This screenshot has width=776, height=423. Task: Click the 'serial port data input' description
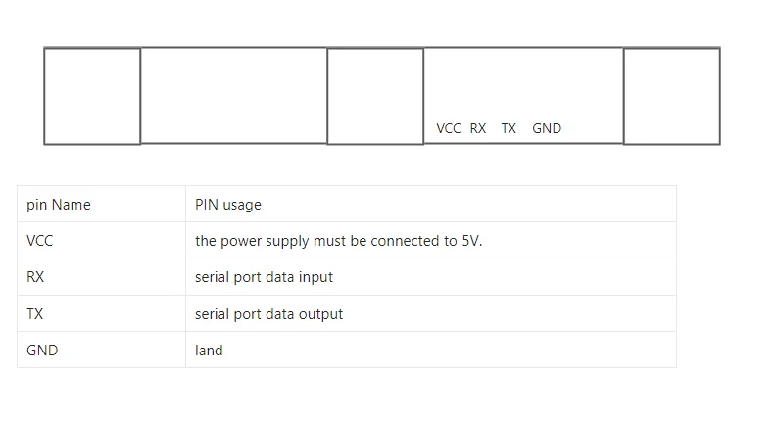(x=264, y=277)
